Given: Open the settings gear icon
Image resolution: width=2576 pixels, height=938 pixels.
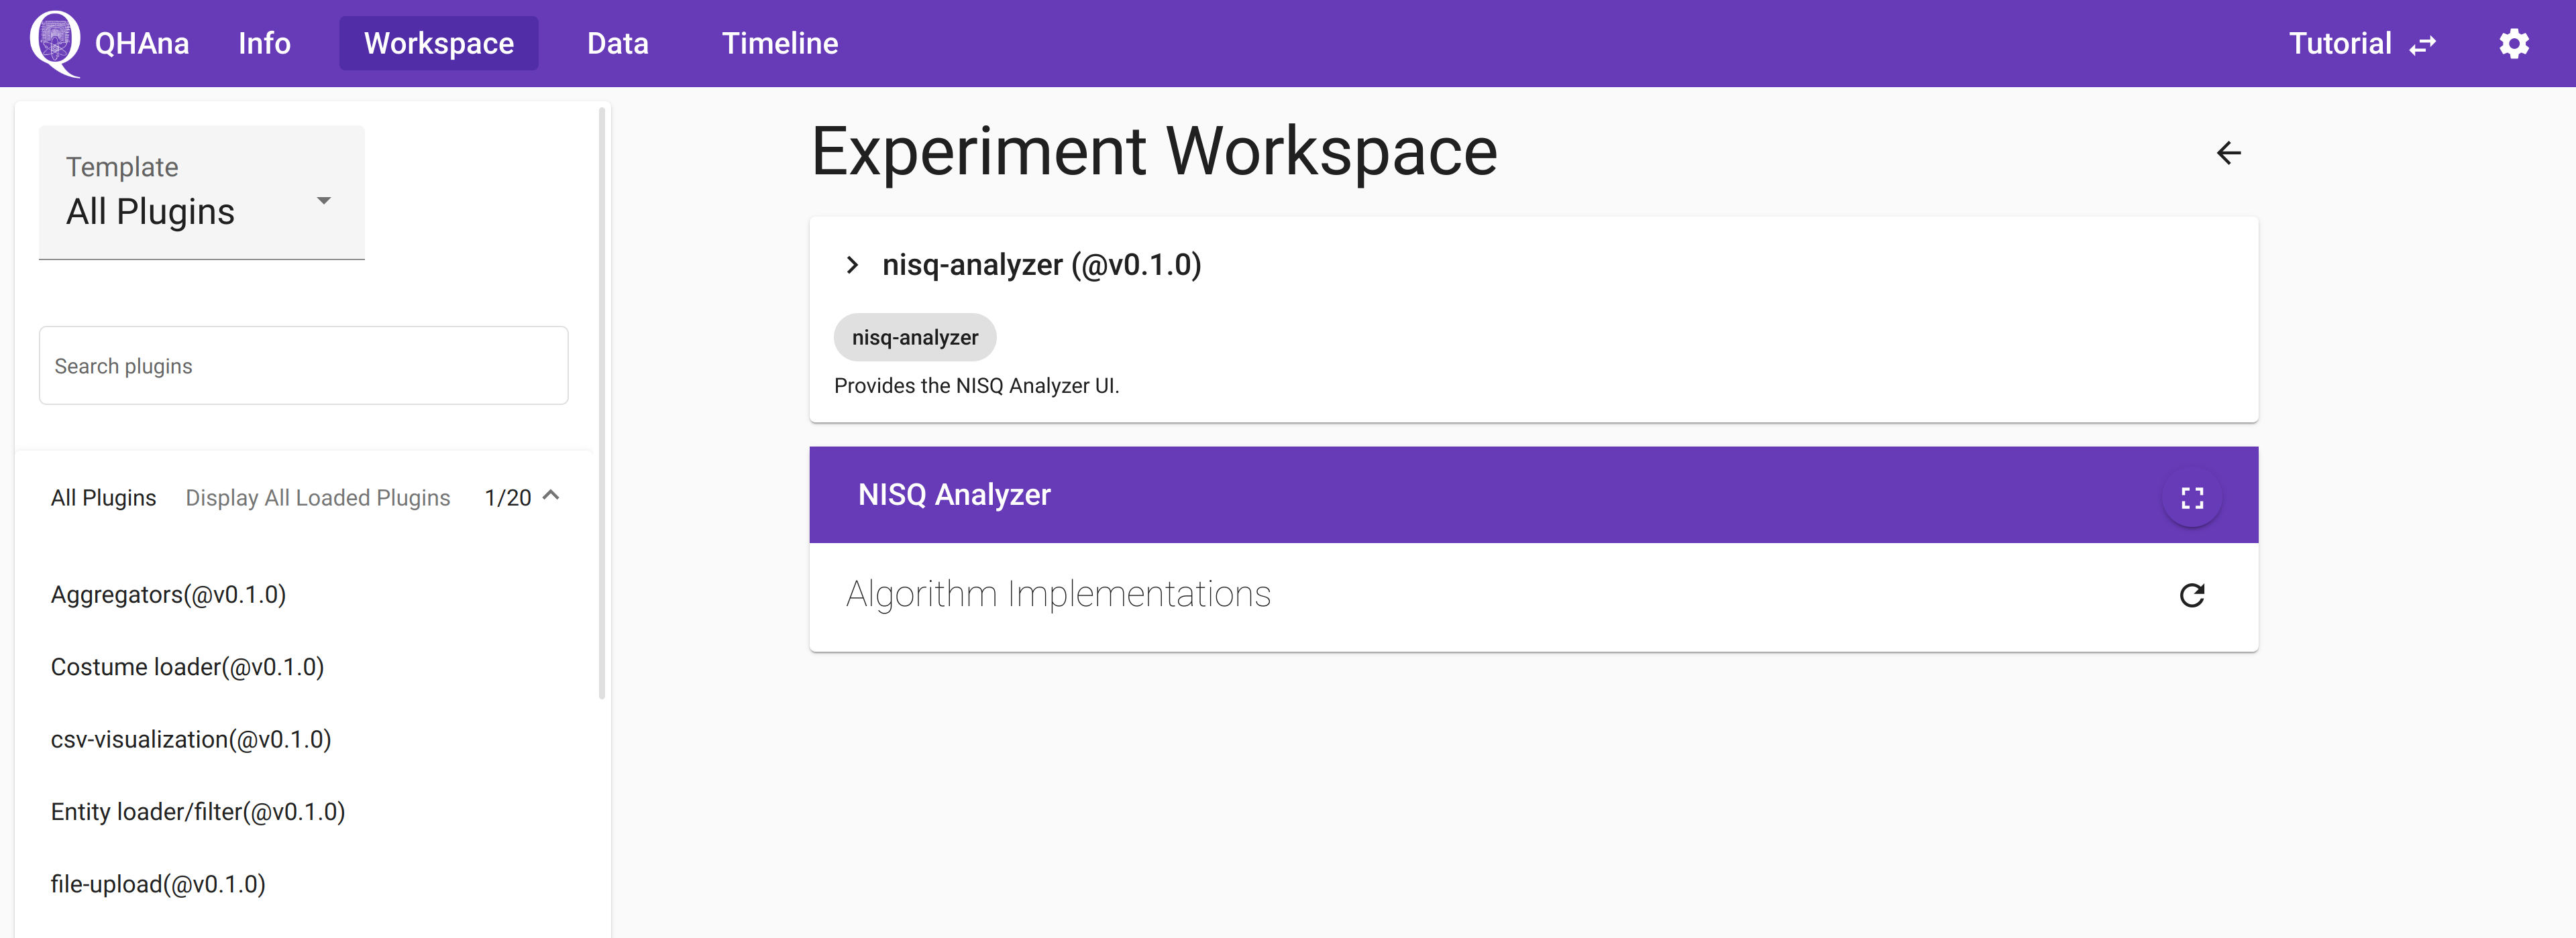Looking at the screenshot, I should tap(2513, 44).
